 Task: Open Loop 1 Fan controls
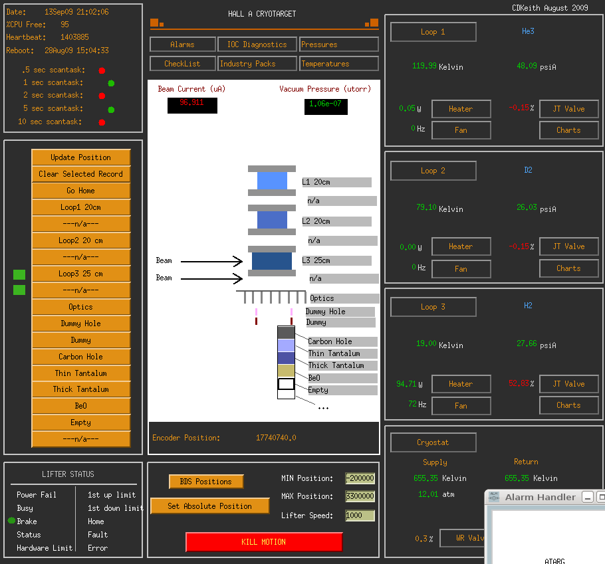point(461,130)
